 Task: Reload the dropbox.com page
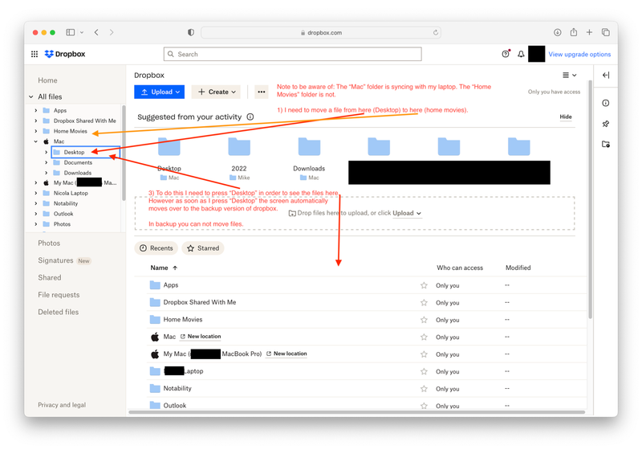coord(435,32)
